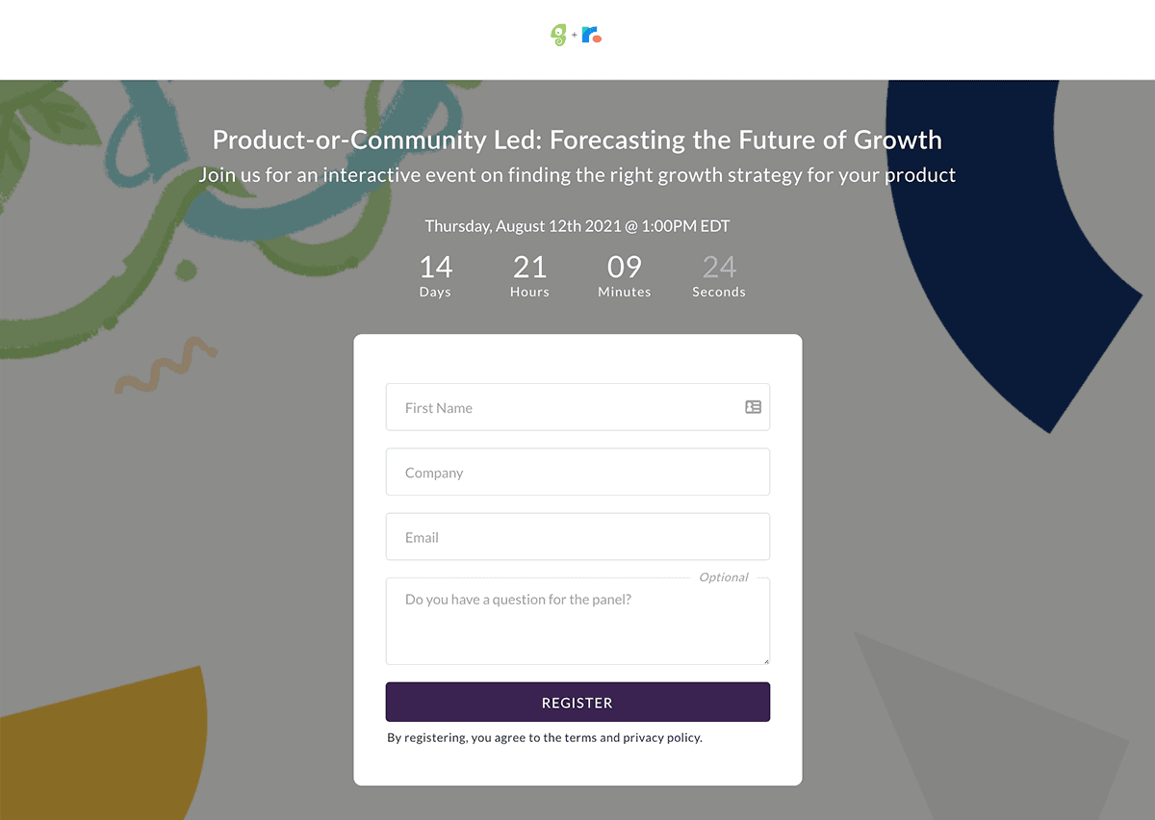Click the contact card icon in First Name field
Image resolution: width=1155 pixels, height=820 pixels.
[x=754, y=407]
